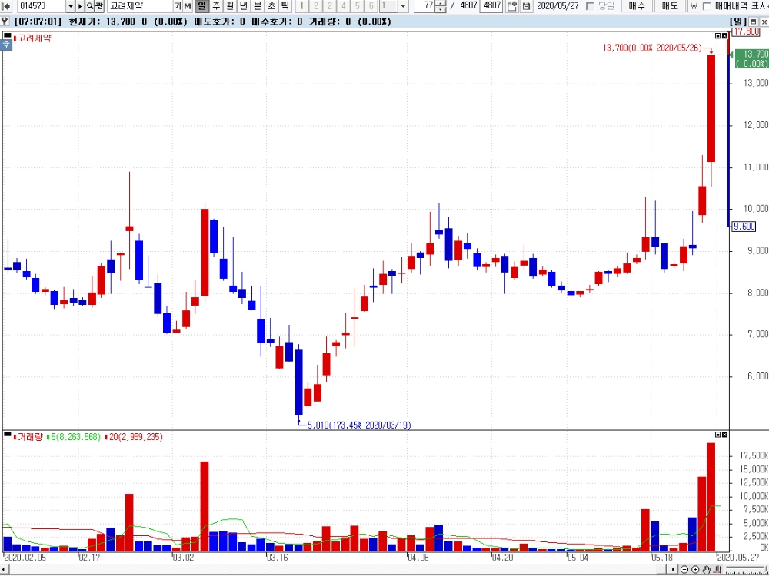Click the interval preset button 5

pyautogui.click(x=357, y=6)
